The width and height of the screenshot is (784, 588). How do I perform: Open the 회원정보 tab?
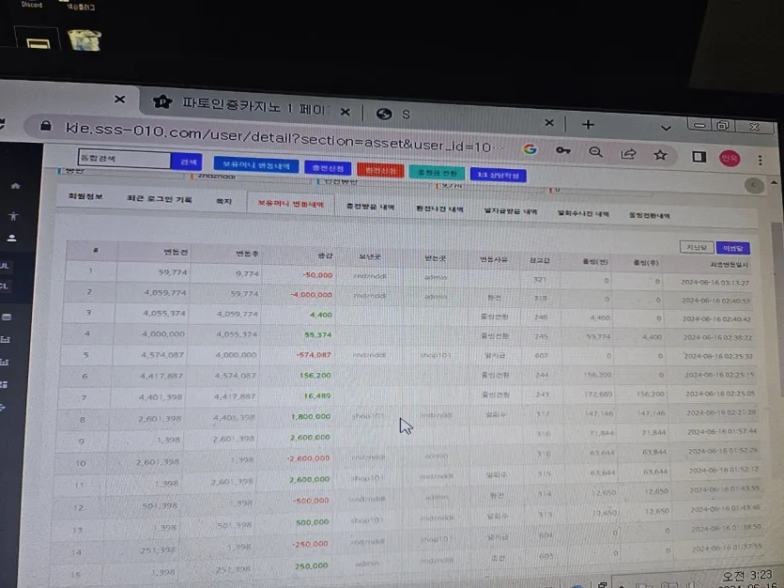click(x=85, y=196)
